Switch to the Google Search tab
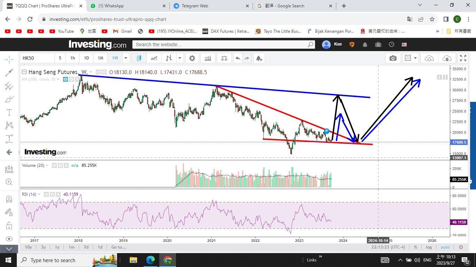 (294, 6)
